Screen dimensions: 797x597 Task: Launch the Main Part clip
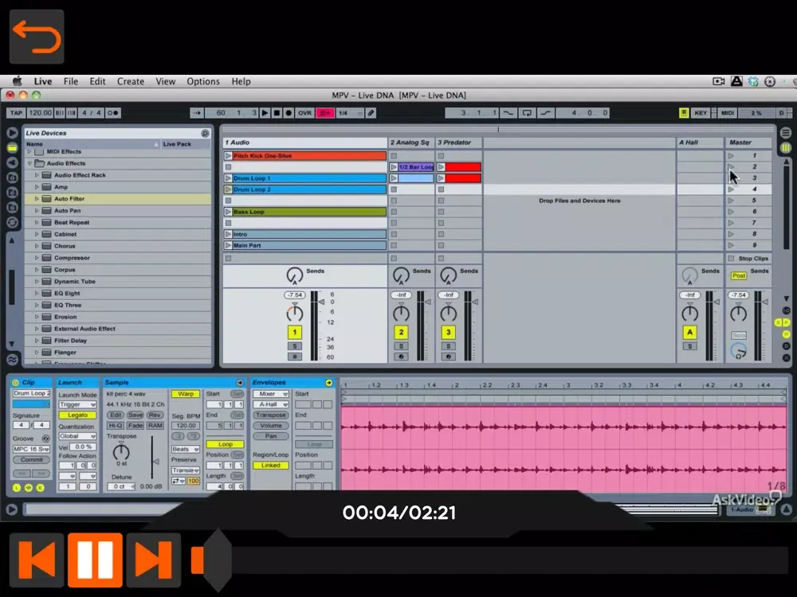pos(228,245)
